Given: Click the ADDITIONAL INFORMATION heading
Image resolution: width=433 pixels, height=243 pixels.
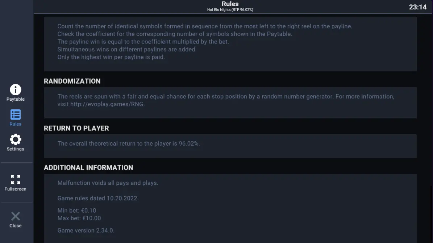Looking at the screenshot, I should coord(88,168).
